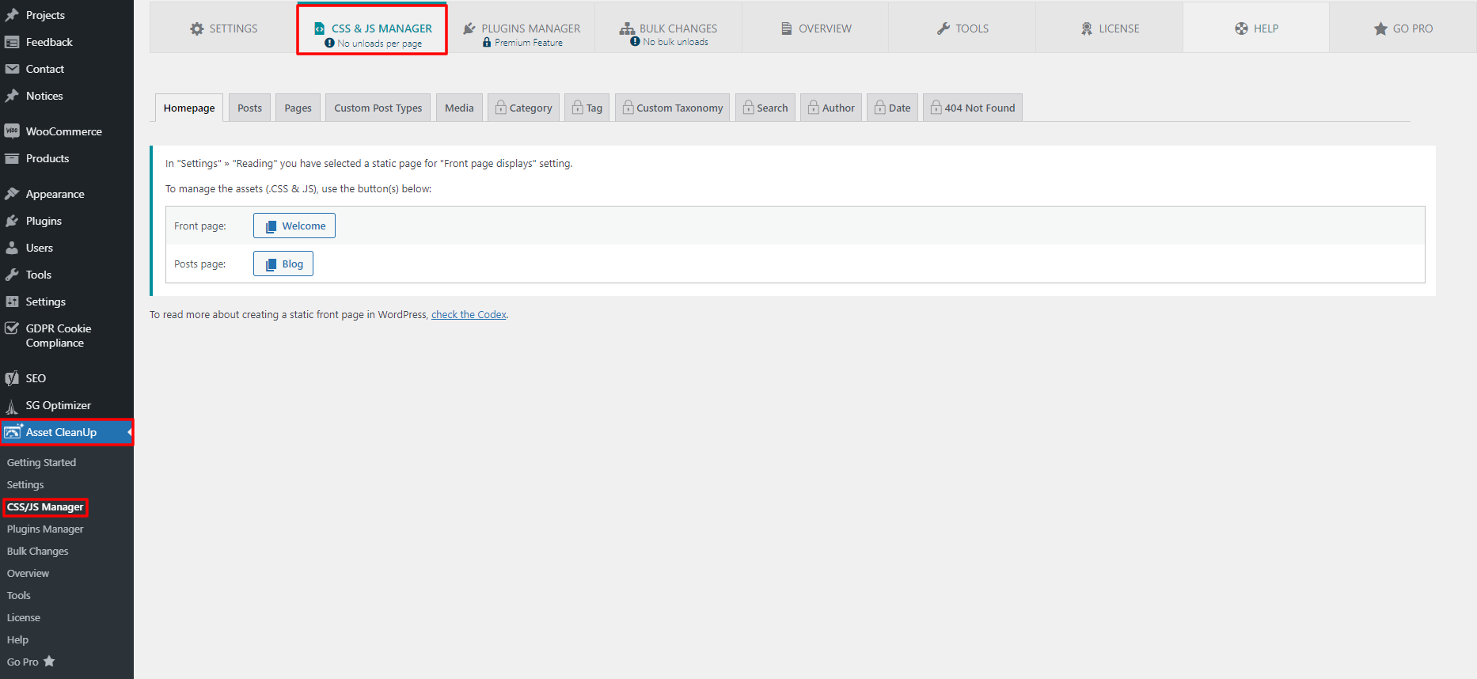Click the sidebar Settings sliders icon

[x=12, y=302]
